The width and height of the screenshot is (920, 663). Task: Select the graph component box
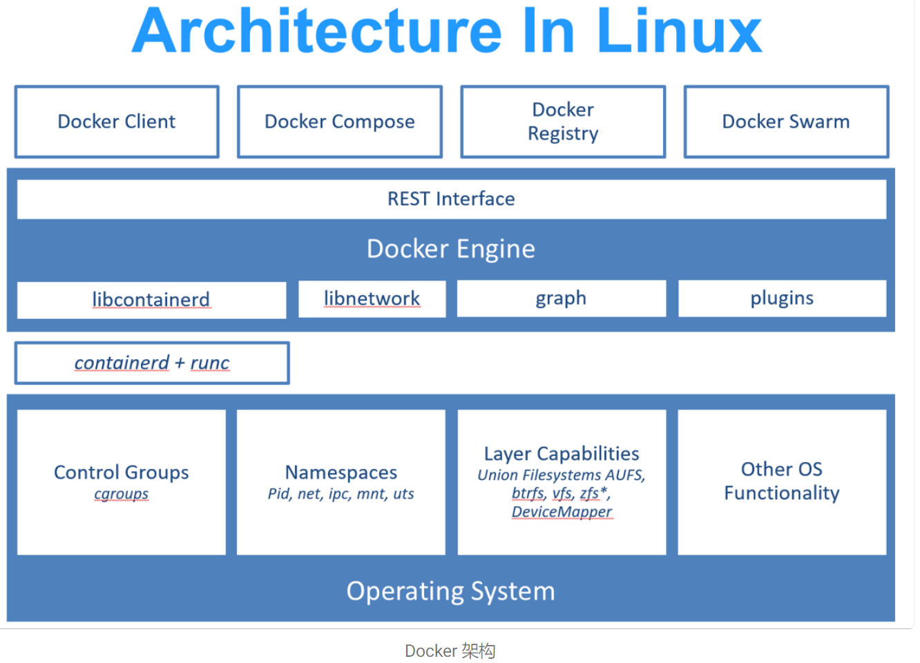[561, 298]
